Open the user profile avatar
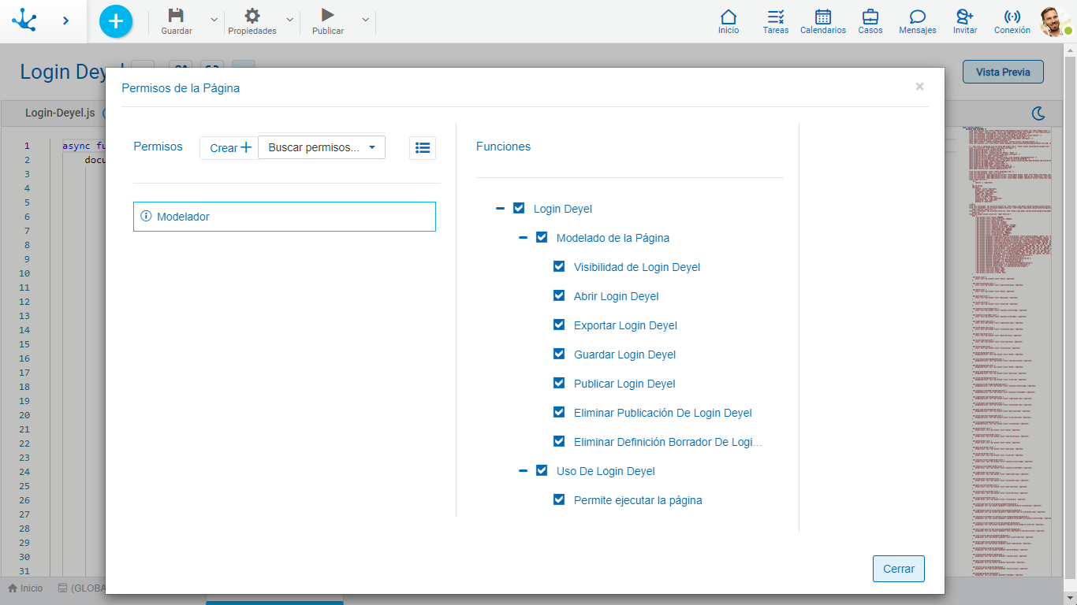Image resolution: width=1077 pixels, height=605 pixels. (x=1055, y=21)
